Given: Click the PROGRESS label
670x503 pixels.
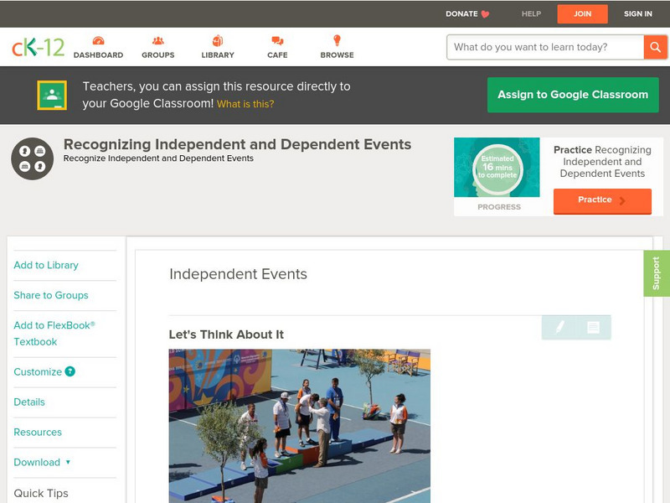Looking at the screenshot, I should coord(499,207).
